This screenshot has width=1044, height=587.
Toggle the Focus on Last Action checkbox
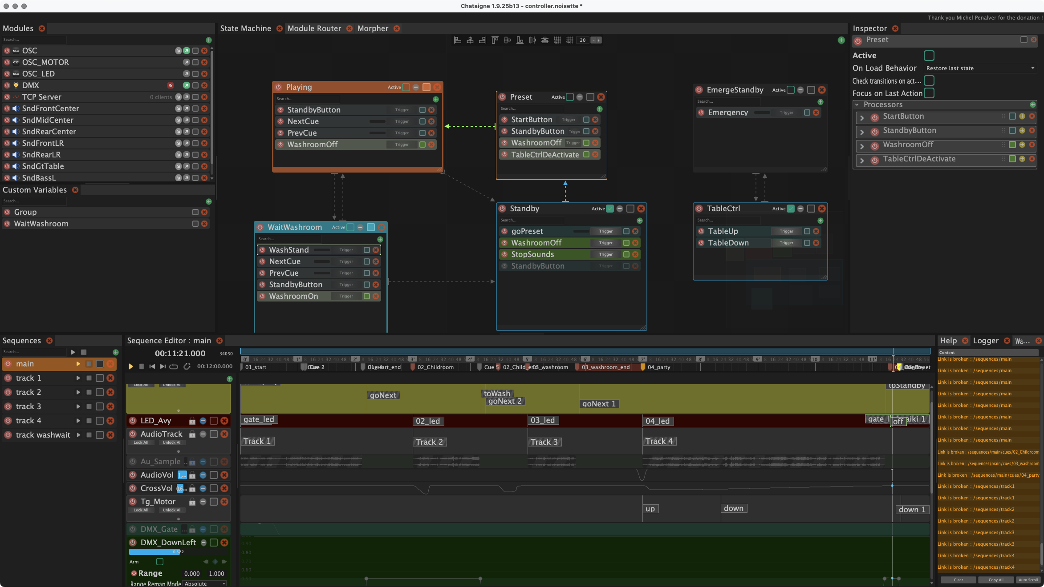929,93
